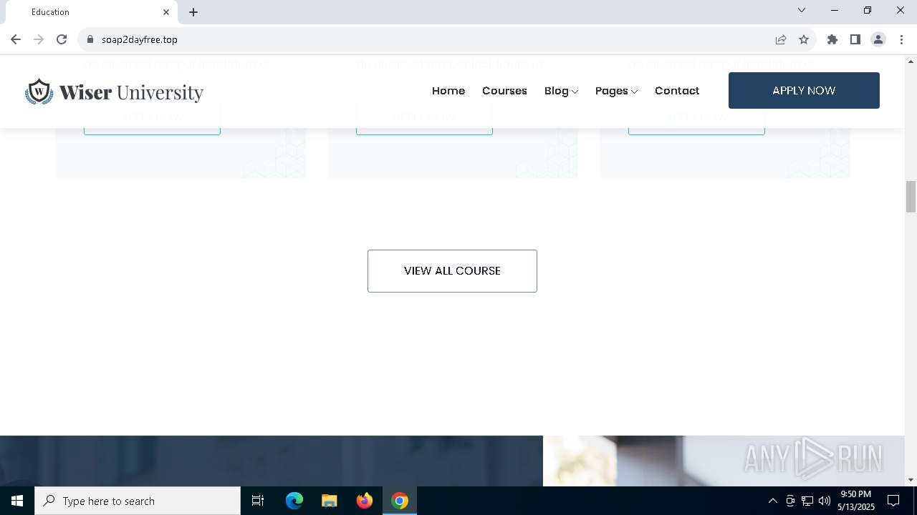This screenshot has height=515, width=917.
Task: Launch Firefox from the taskbar
Action: pyautogui.click(x=365, y=501)
